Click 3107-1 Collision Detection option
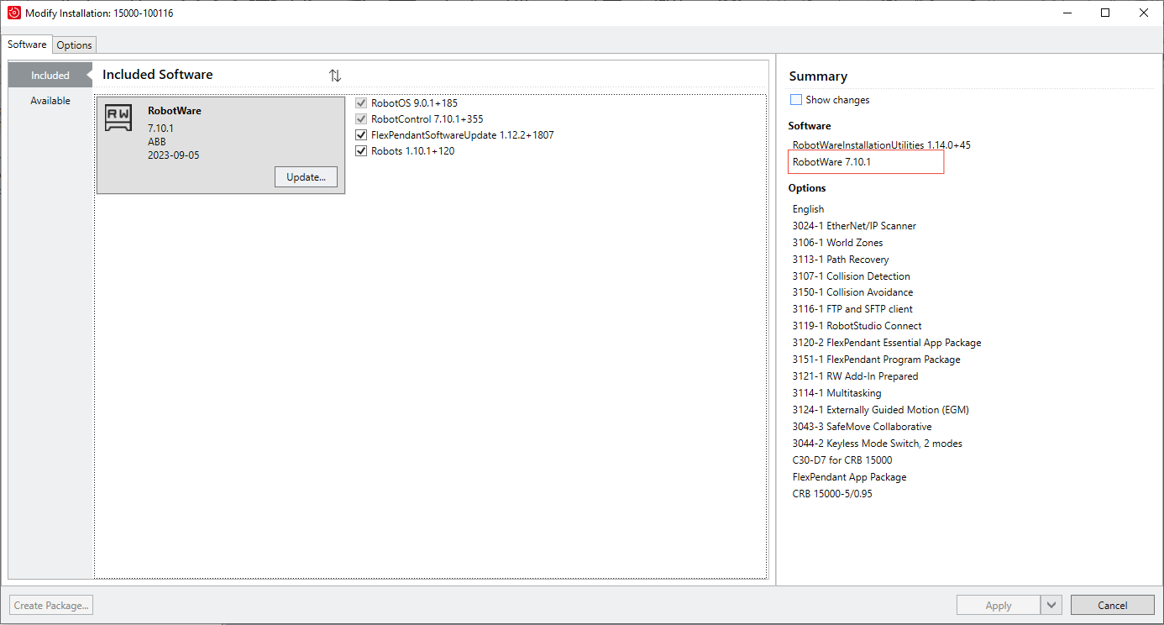The image size is (1164, 625). (x=851, y=276)
